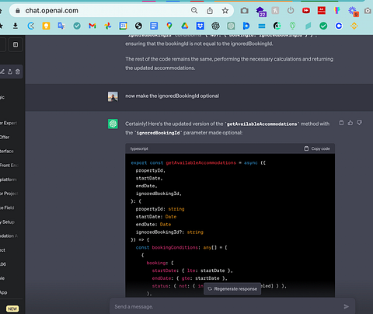The height and width of the screenshot is (314, 373).
Task: Click the 'typescript' label on the code block
Action: coord(139,148)
